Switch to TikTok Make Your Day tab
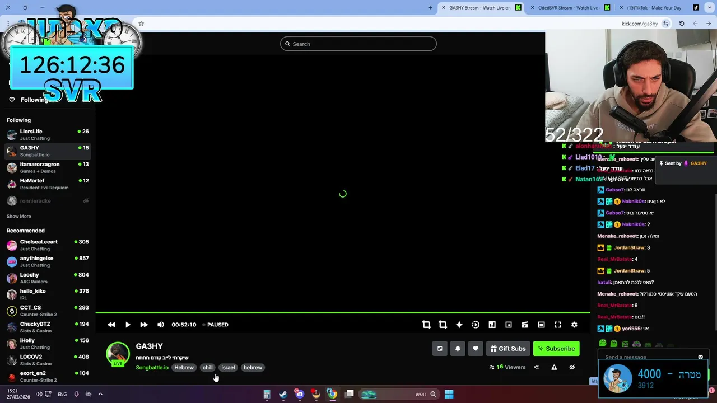717x403 pixels. [x=659, y=8]
